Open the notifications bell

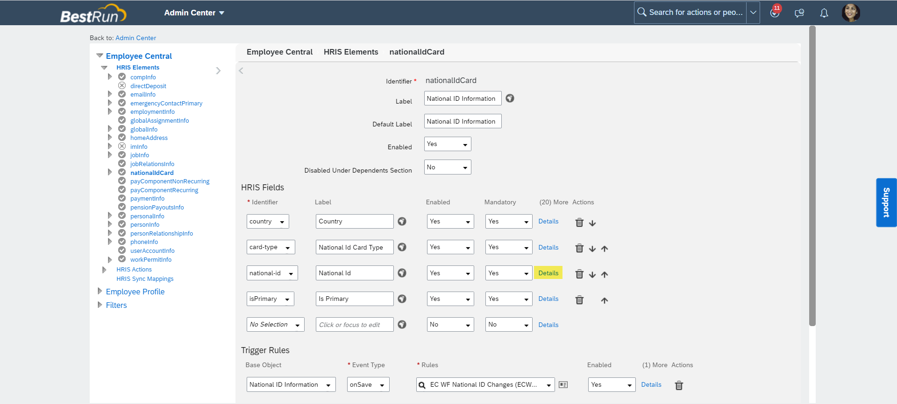824,13
